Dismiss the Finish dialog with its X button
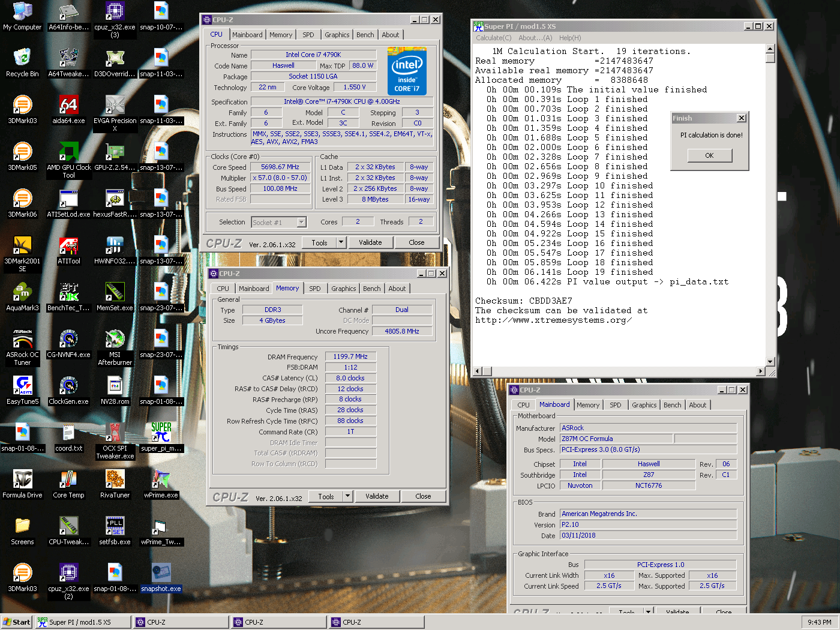The height and width of the screenshot is (630, 840). 742,118
